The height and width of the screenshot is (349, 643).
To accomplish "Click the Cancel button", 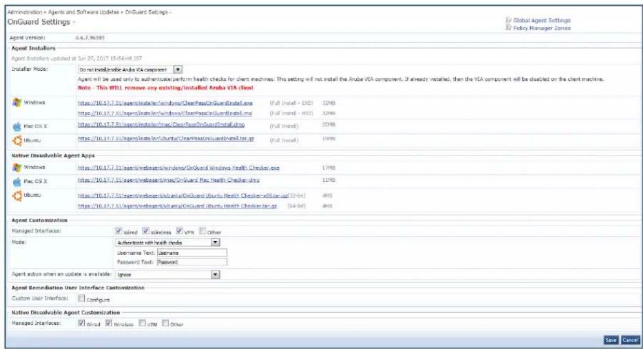I will 630,340.
